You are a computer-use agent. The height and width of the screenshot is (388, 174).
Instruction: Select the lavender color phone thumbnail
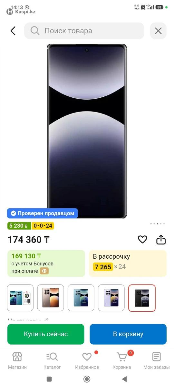coord(111,298)
